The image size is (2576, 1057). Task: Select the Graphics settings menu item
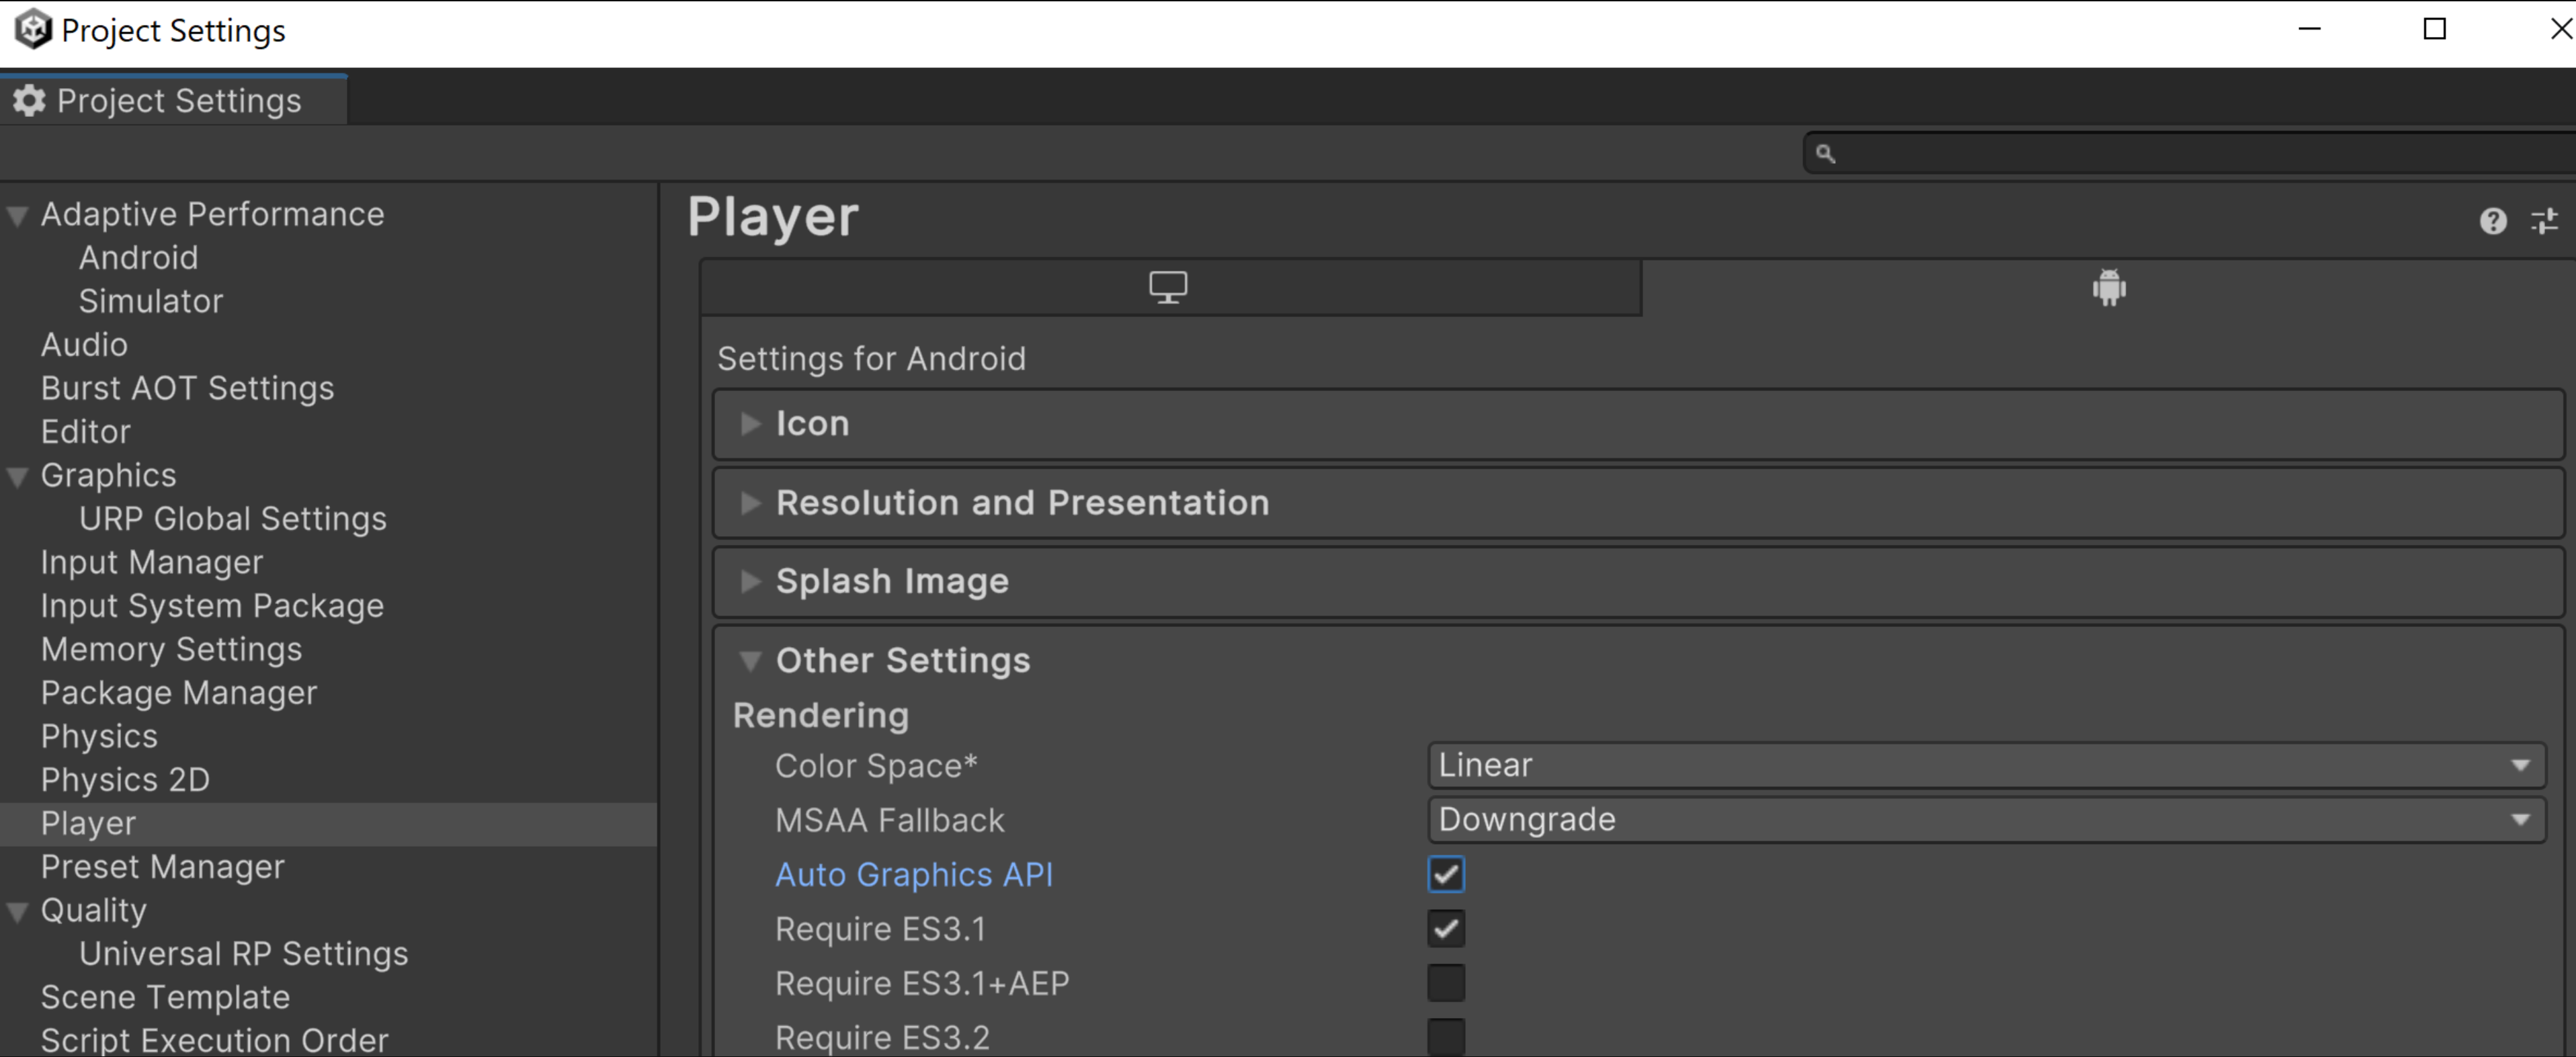point(107,474)
